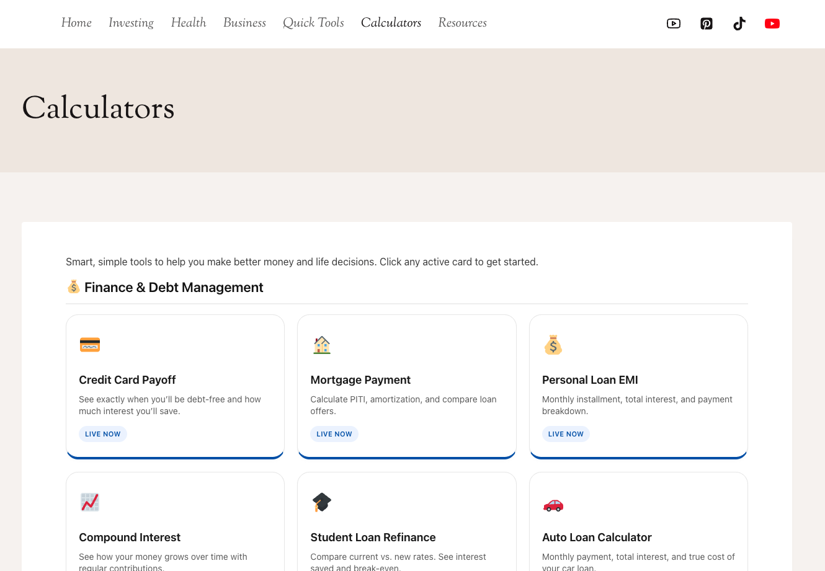Open the Business menu item
Image resolution: width=825 pixels, height=571 pixels.
244,23
